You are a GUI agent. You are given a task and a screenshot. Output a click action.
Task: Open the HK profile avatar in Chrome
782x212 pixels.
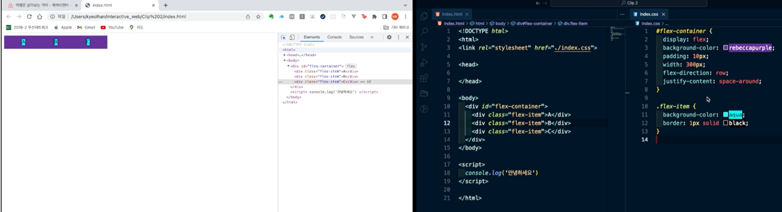click(395, 17)
